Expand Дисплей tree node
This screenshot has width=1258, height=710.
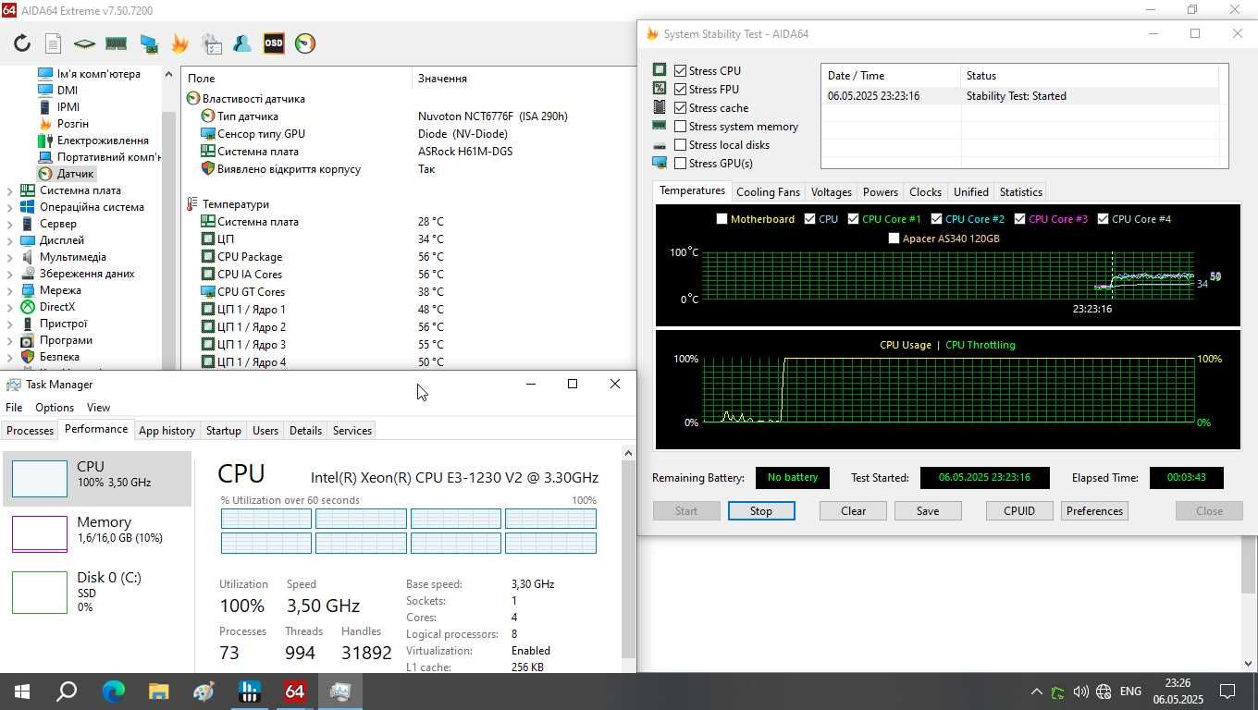click(10, 240)
